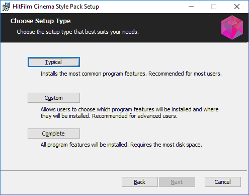Screen dimensions: 249x195
Task: Click the greyed-out maximize window button
Action: click(214, 7)
